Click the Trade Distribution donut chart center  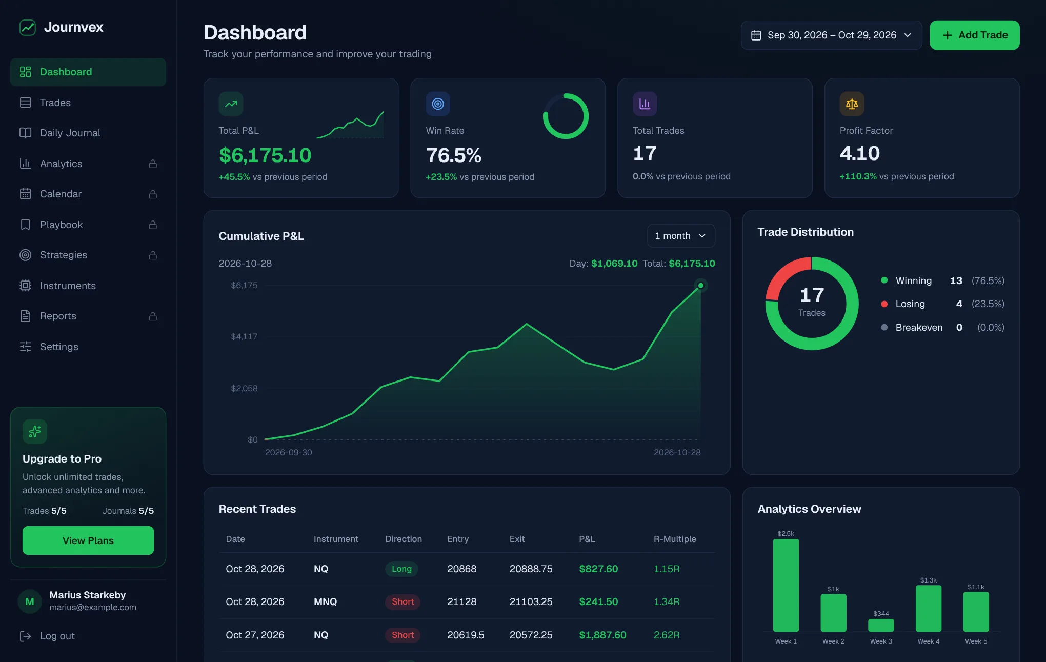pyautogui.click(x=812, y=303)
